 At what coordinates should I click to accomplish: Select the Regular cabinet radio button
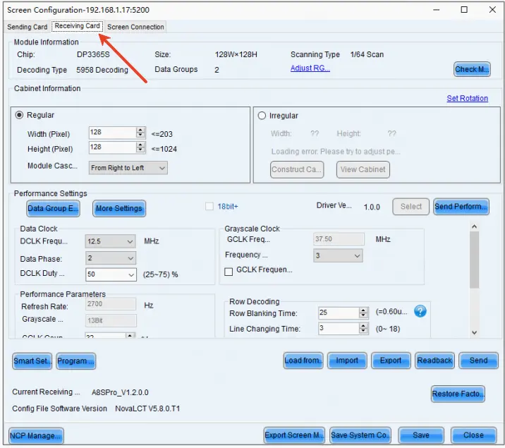tap(20, 115)
